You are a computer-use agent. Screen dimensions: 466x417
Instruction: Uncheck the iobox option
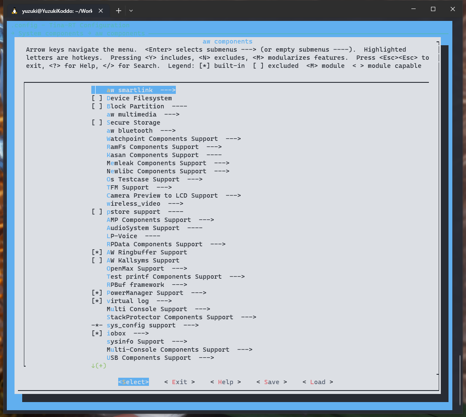(97, 333)
